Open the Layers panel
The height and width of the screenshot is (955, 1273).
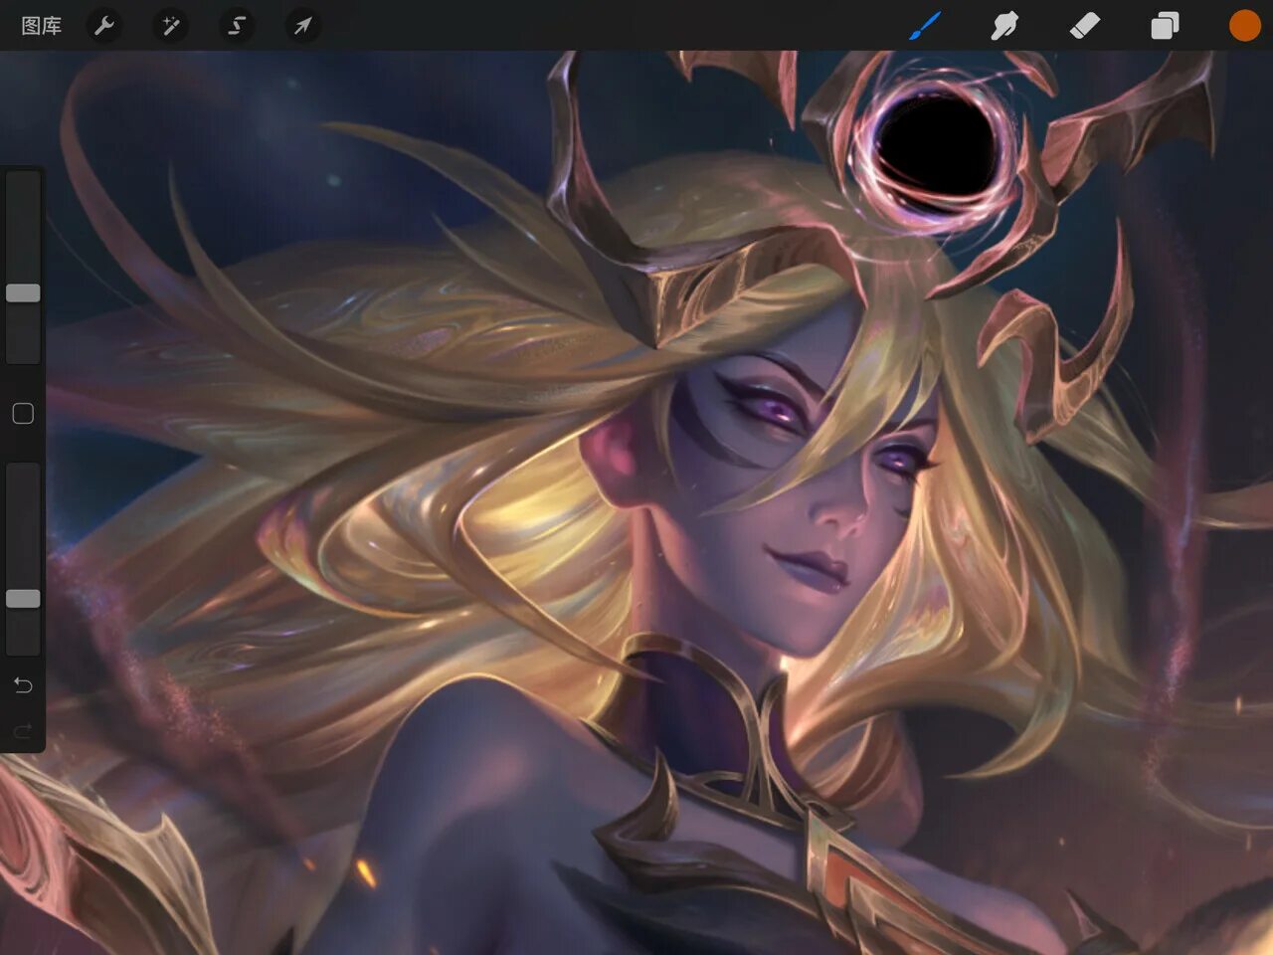[1165, 26]
